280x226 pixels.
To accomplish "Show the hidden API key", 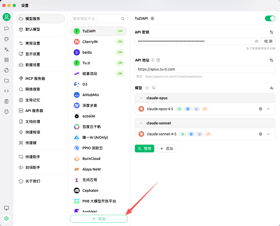I will (257, 41).
